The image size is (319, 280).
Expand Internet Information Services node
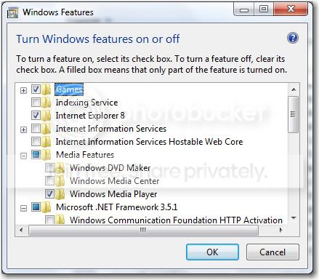23,129
